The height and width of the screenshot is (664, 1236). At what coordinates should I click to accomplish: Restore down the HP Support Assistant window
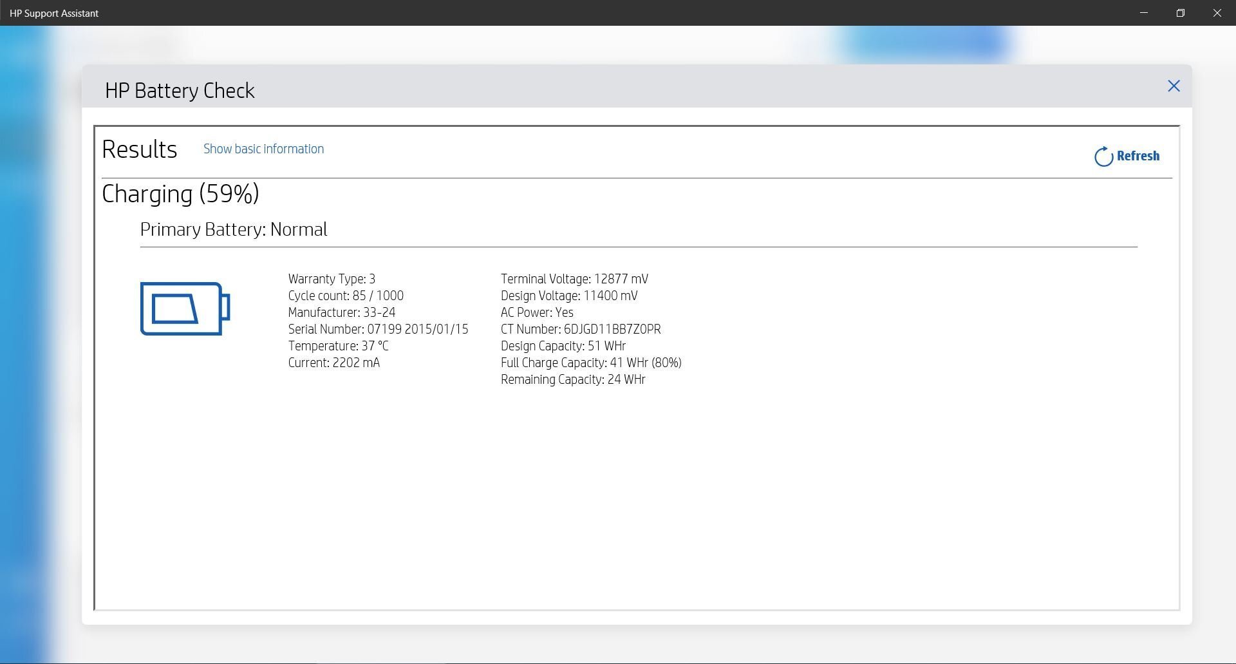tap(1180, 13)
